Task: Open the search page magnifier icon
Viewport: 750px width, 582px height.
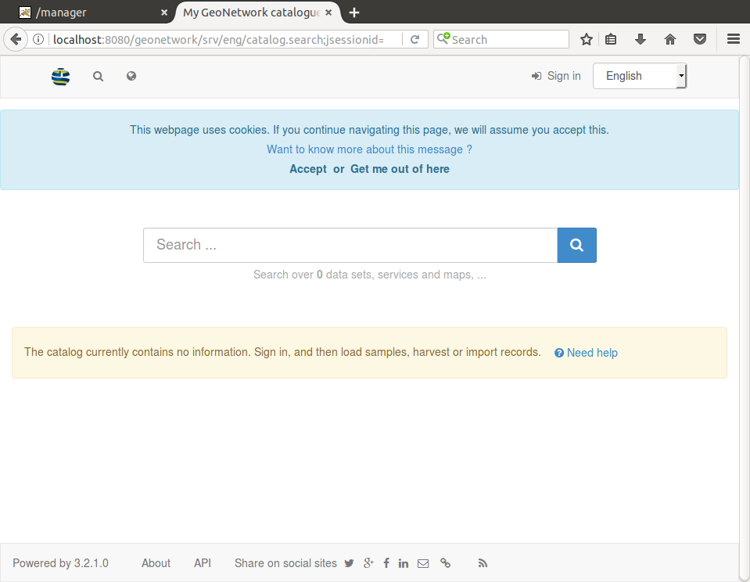Action: click(98, 77)
